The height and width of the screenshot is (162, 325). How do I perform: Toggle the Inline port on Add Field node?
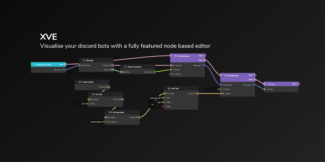coord(164,107)
